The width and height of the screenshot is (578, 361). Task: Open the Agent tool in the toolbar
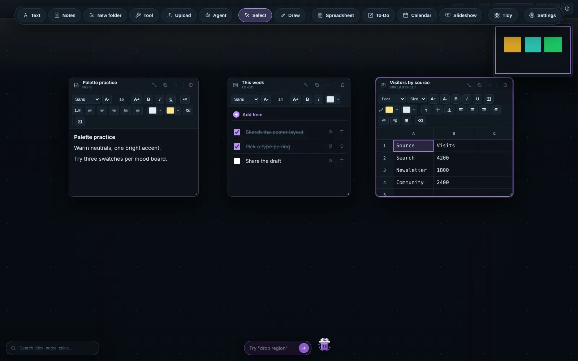coord(216,15)
